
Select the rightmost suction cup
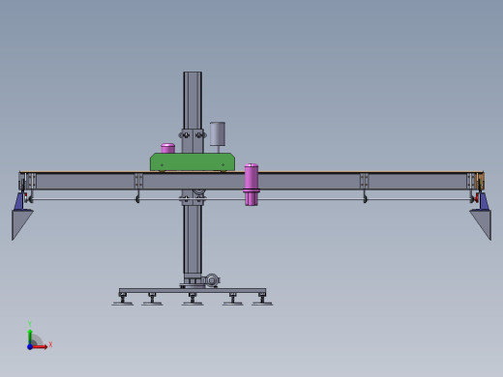point(262,300)
